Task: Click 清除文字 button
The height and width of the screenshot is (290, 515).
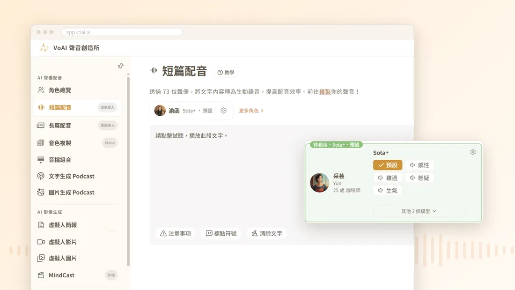Action: pyautogui.click(x=267, y=233)
